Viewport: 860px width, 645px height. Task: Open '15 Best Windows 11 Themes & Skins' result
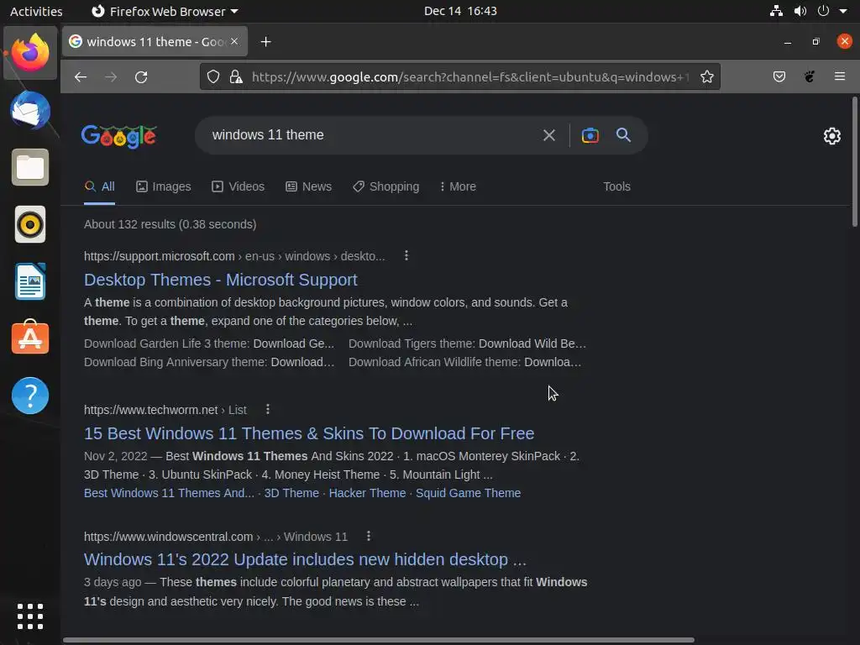pos(309,433)
